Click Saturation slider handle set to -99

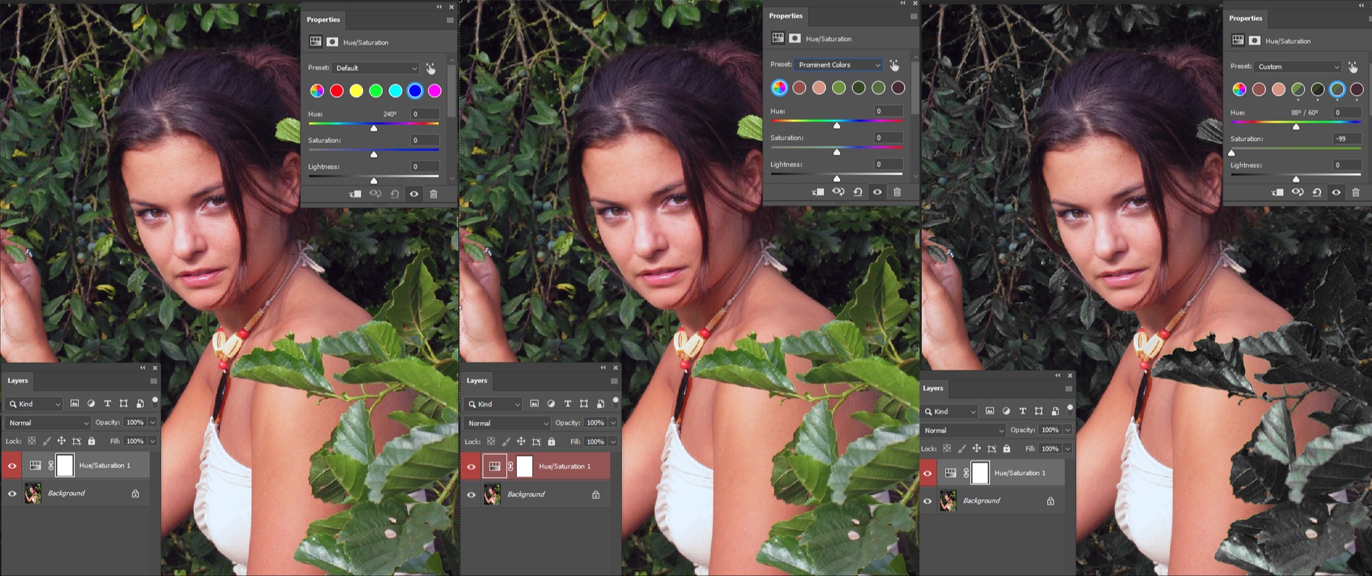1232,153
